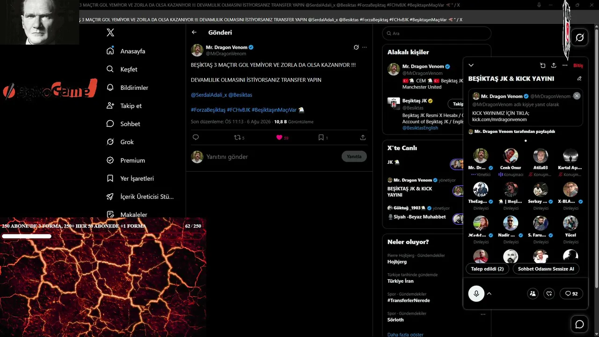Share the space with the share icon
The width and height of the screenshot is (599, 337).
click(554, 66)
